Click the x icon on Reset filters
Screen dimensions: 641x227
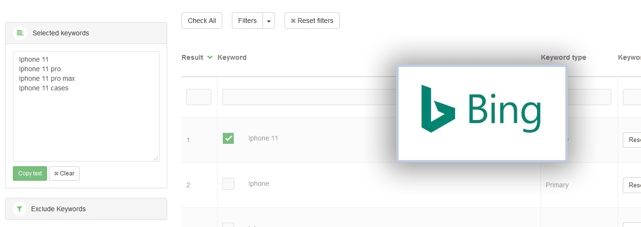(293, 21)
